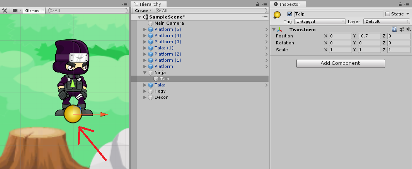Open the yellow object icon picker
The image size is (412, 169).
[x=277, y=15]
